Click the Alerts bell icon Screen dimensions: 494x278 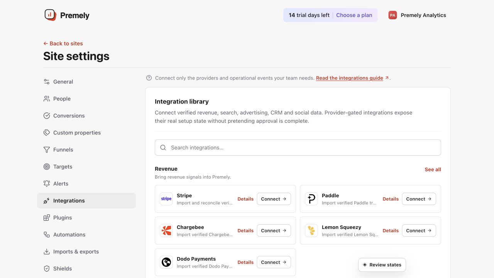tap(47, 184)
